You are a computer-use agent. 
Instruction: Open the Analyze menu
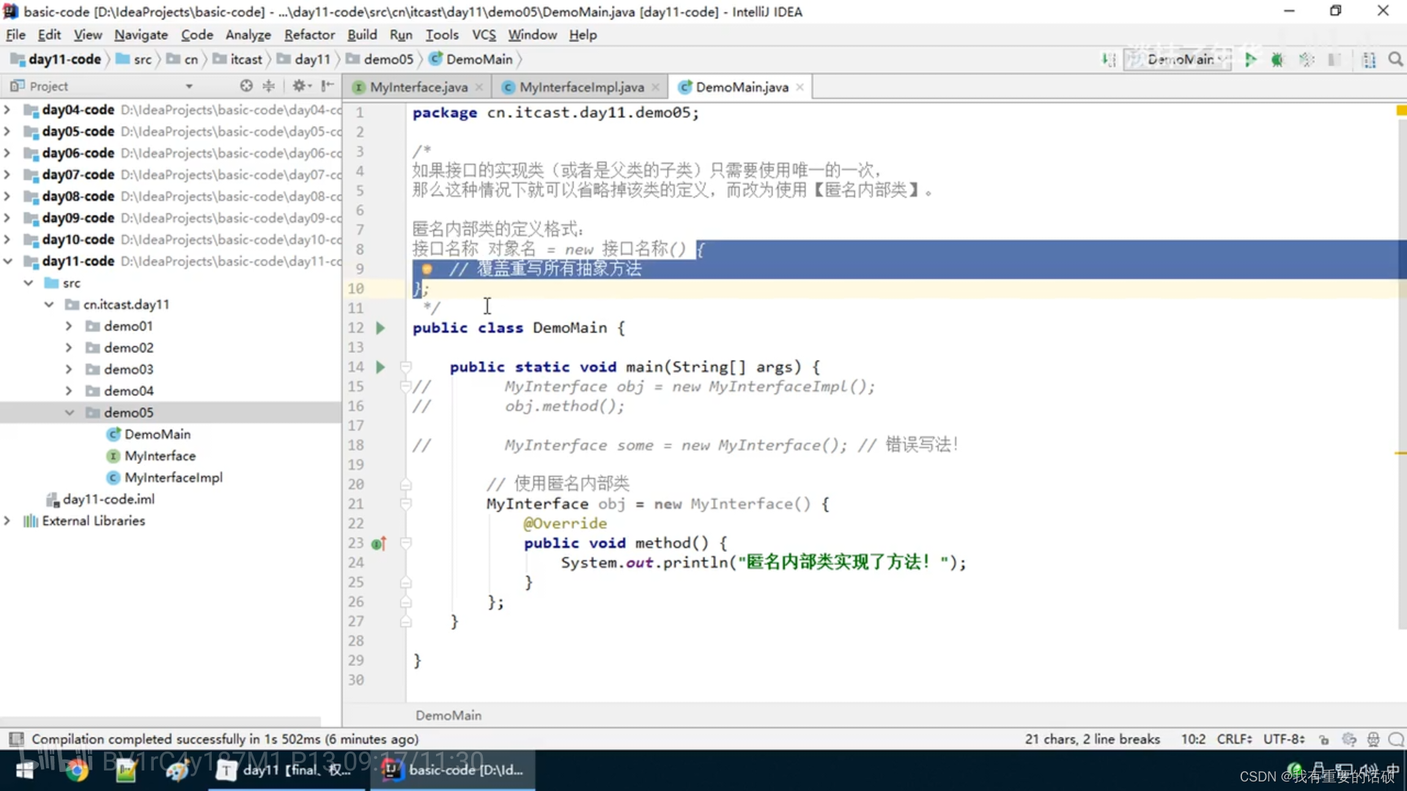[248, 34]
